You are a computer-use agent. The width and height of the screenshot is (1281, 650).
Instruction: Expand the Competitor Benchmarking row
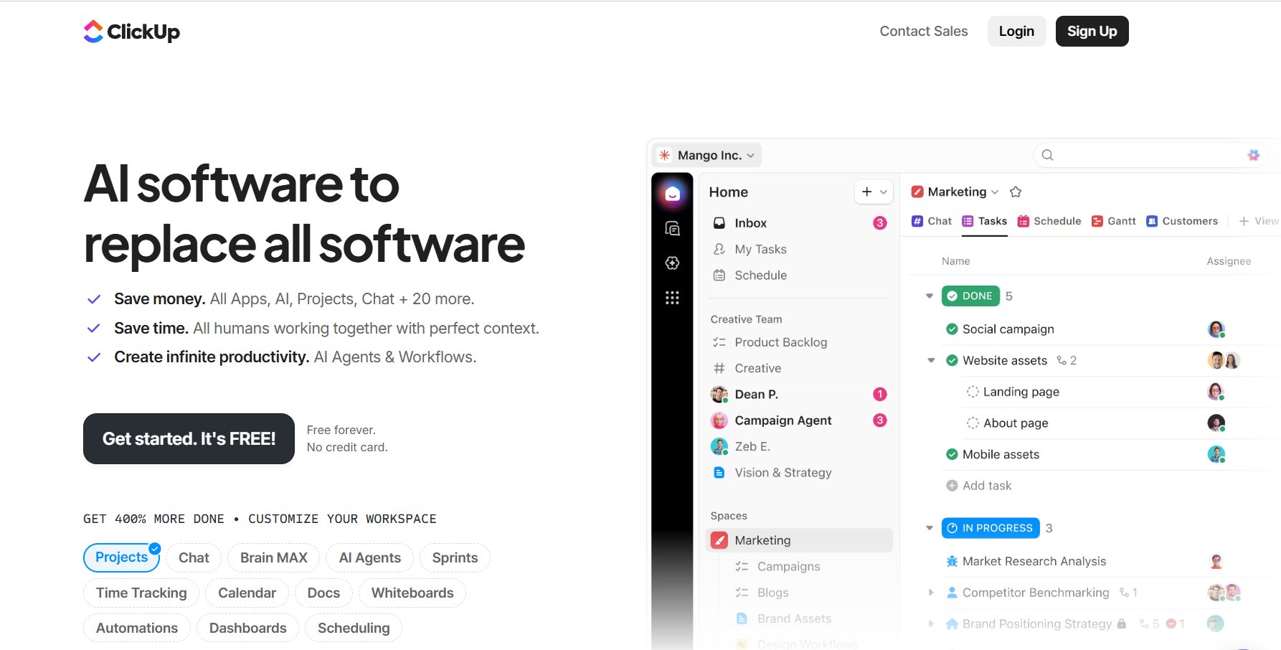click(931, 593)
